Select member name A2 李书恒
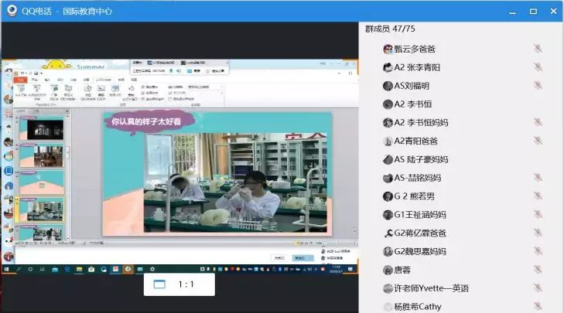This screenshot has height=313, width=564. click(413, 104)
